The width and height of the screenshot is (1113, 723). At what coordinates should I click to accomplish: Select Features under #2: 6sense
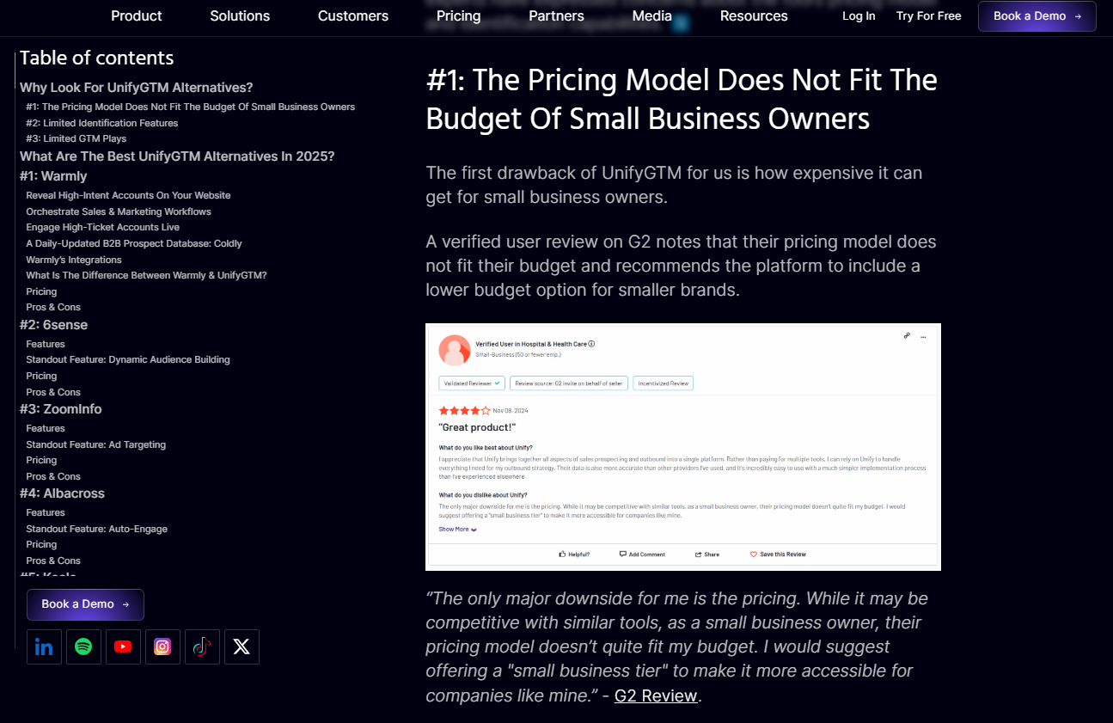46,344
